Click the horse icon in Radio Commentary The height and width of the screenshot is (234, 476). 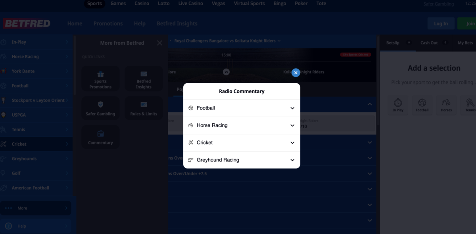point(191,125)
